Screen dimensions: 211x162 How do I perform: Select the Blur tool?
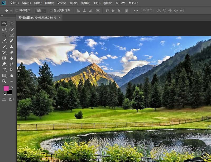pos(11,58)
